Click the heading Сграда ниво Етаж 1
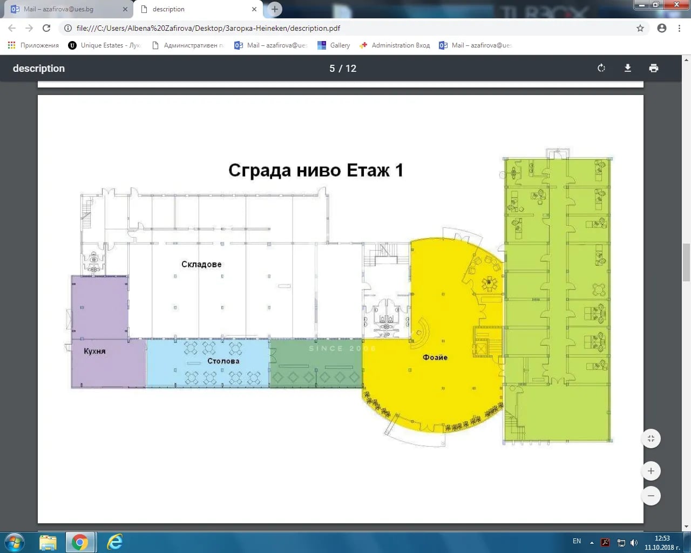 (316, 170)
